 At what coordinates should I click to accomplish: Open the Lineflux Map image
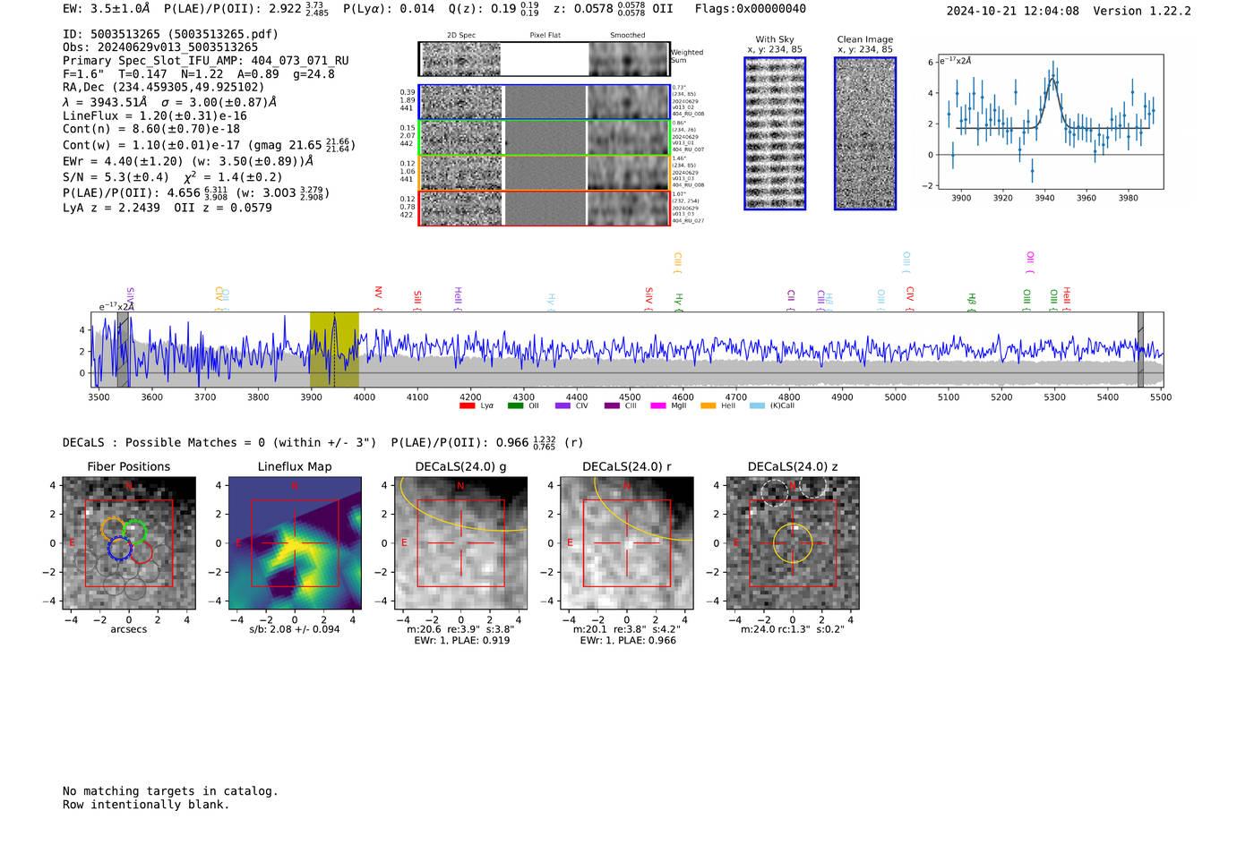[x=295, y=543]
